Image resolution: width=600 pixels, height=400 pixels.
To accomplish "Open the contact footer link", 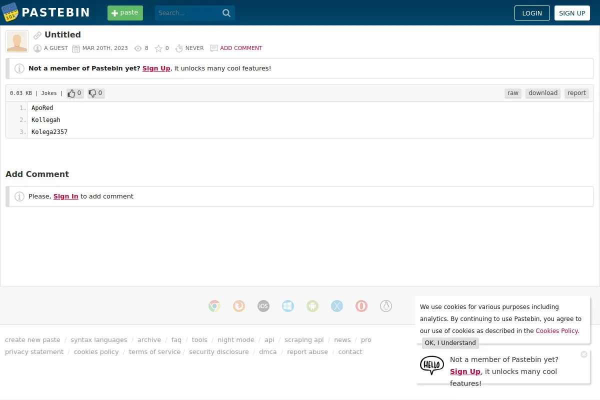I will pyautogui.click(x=350, y=352).
